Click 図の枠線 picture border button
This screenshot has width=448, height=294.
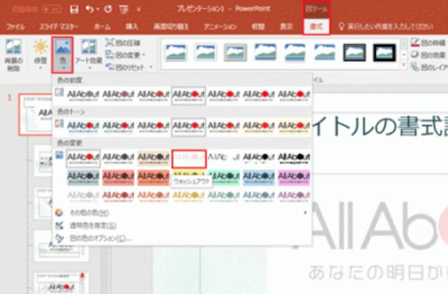pos(428,43)
